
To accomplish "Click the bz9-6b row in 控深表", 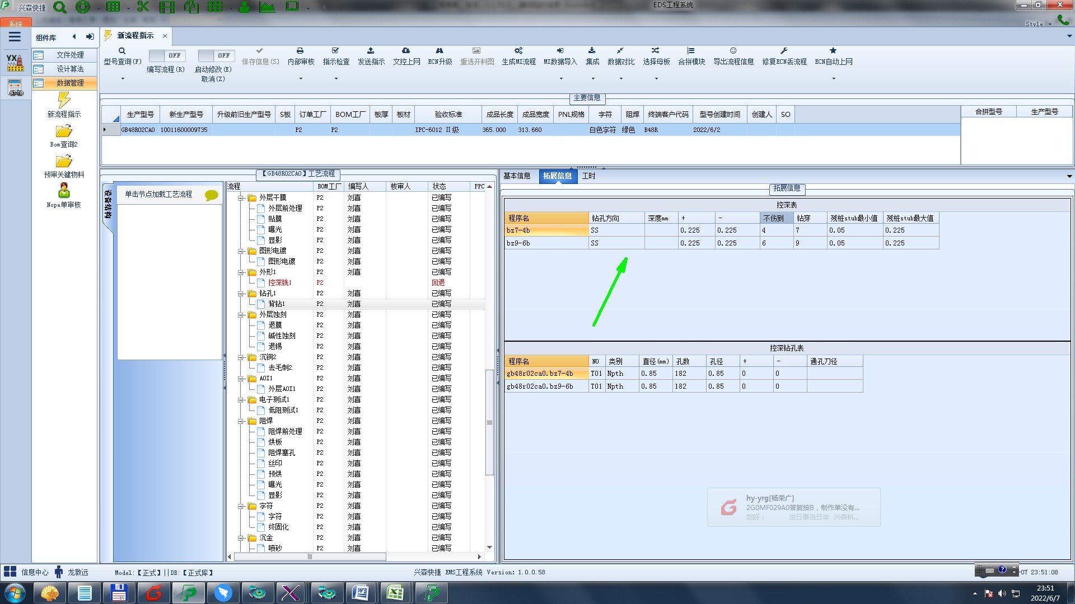I will pos(722,243).
